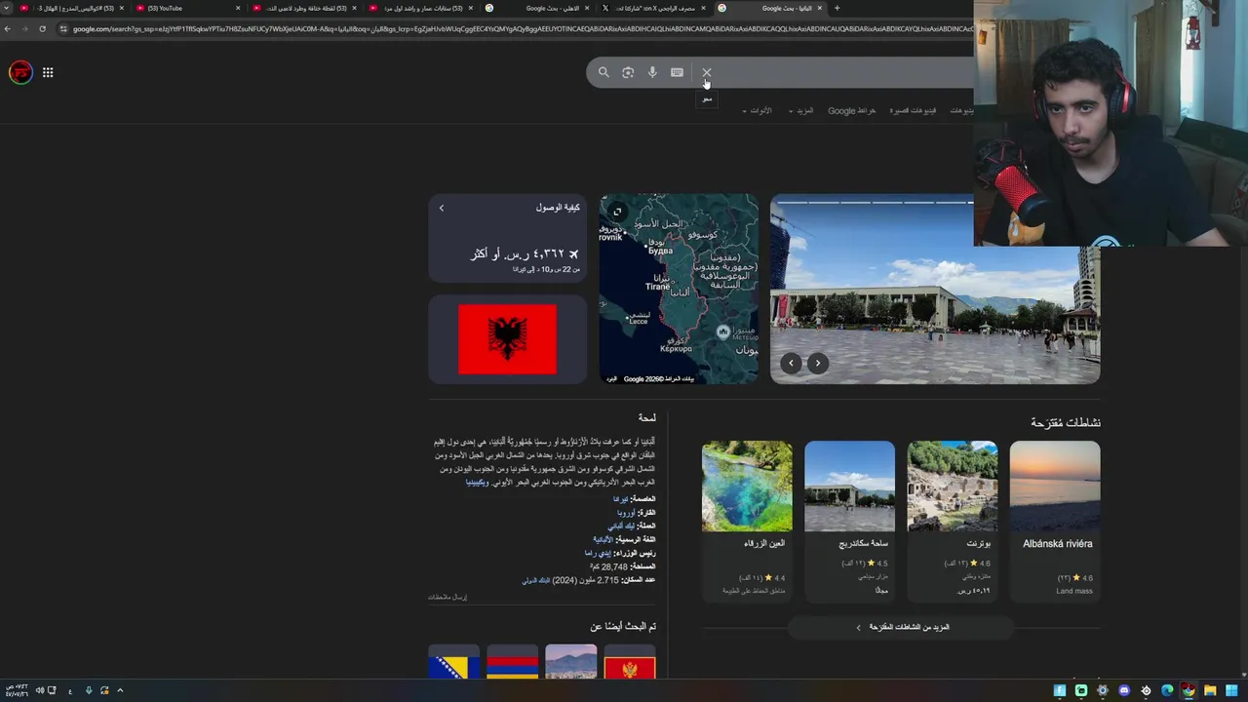The image size is (1248, 702).
Task: Open Microsoft Edge from taskbar
Action: (1167, 690)
